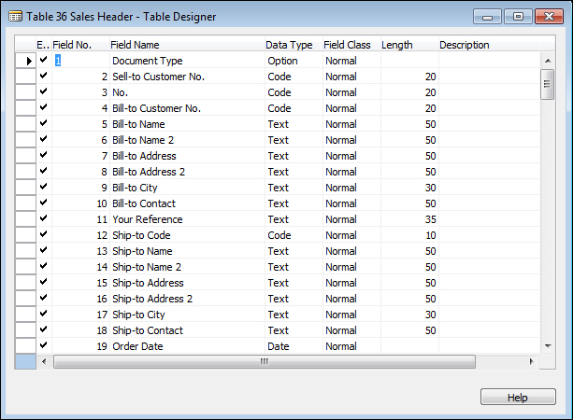Click the highlighted Field No. 1 cell
The image size is (573, 420).
coord(80,61)
